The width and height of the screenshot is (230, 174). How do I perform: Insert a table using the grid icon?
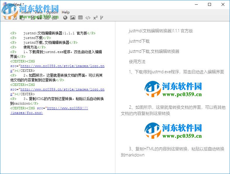80,18
